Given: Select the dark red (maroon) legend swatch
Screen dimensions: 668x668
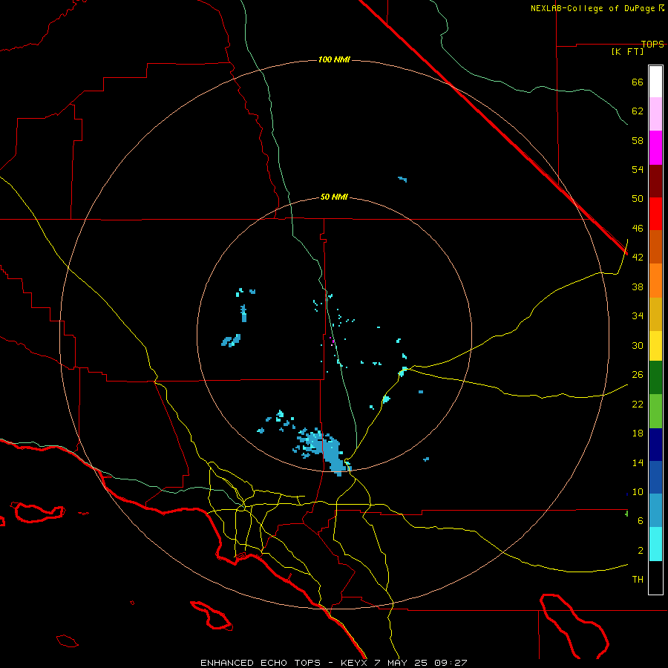Looking at the screenshot, I should coord(655,180).
